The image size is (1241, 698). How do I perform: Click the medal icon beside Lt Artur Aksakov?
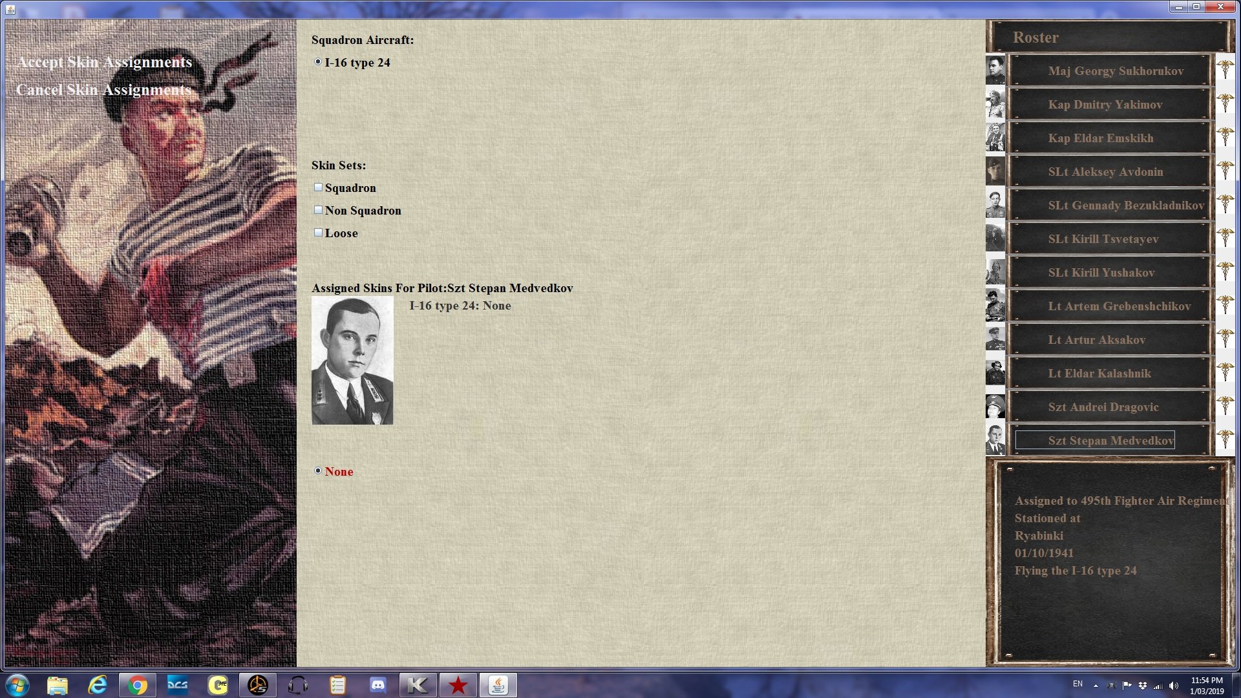point(1225,339)
